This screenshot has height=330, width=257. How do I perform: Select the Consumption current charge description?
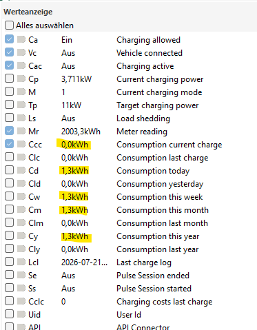tap(169, 145)
